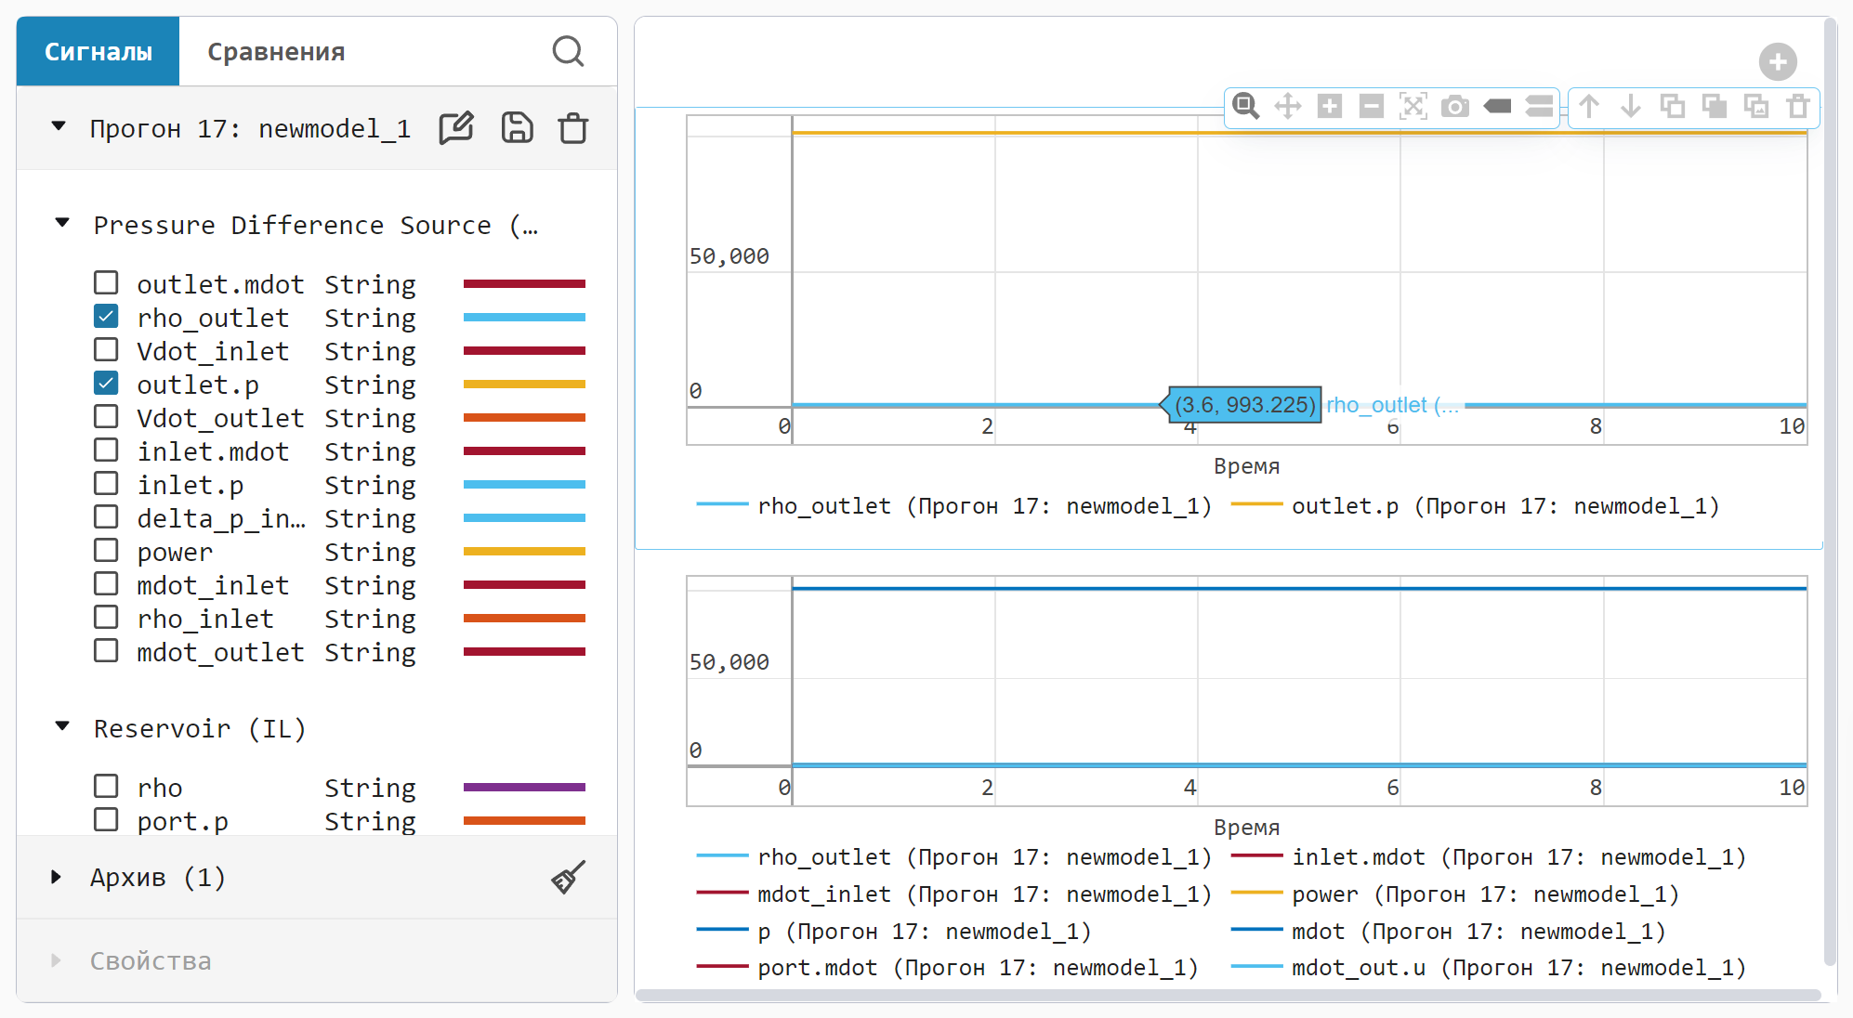Check the rho_inlet signal checkbox
Viewport: 1853px width, 1018px height.
click(106, 617)
